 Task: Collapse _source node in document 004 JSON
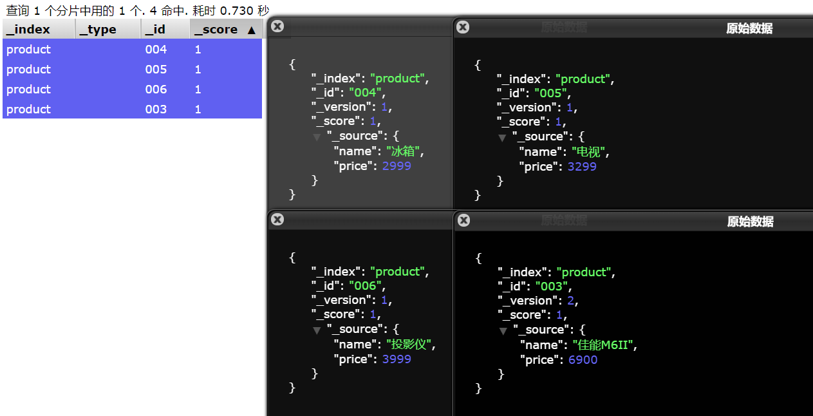coord(317,137)
